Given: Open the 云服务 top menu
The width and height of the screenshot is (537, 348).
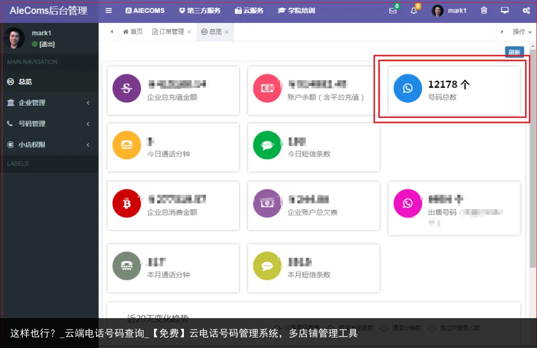Looking at the screenshot, I should pos(249,10).
